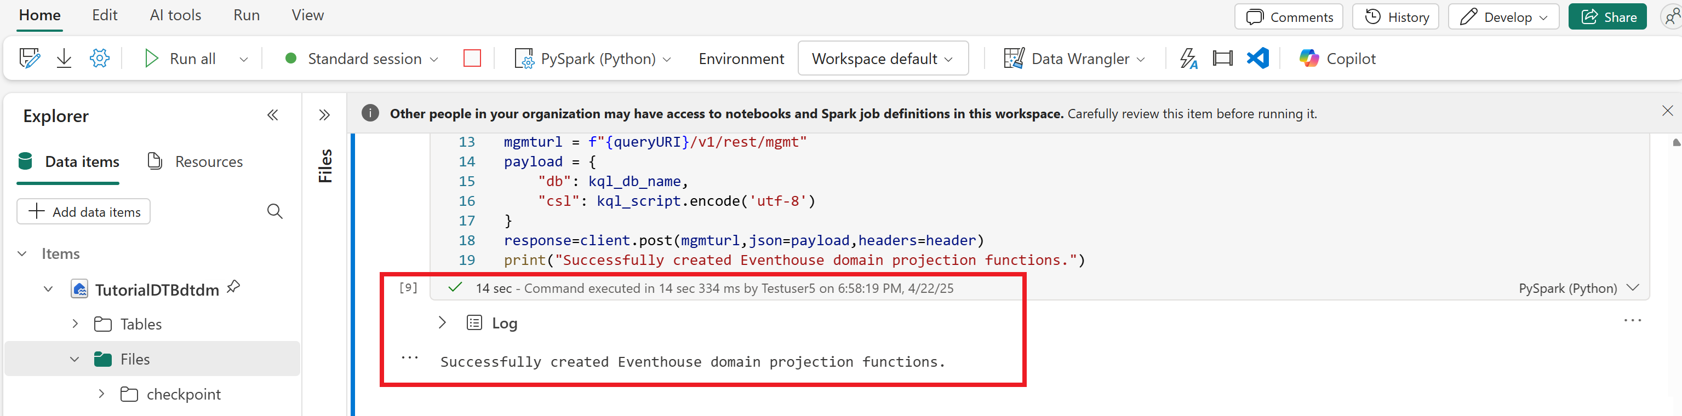Click the widescreen layout icon
The width and height of the screenshot is (1682, 416).
click(1222, 59)
